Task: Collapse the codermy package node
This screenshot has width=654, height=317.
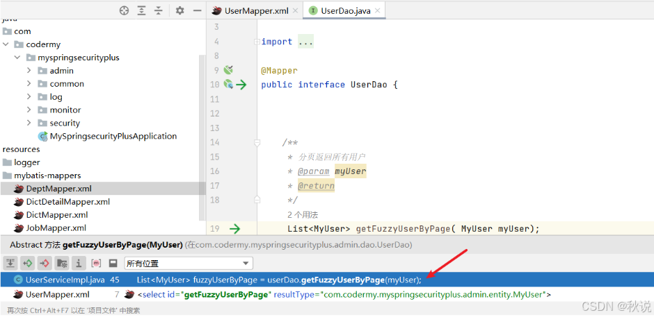Action: 6,44
